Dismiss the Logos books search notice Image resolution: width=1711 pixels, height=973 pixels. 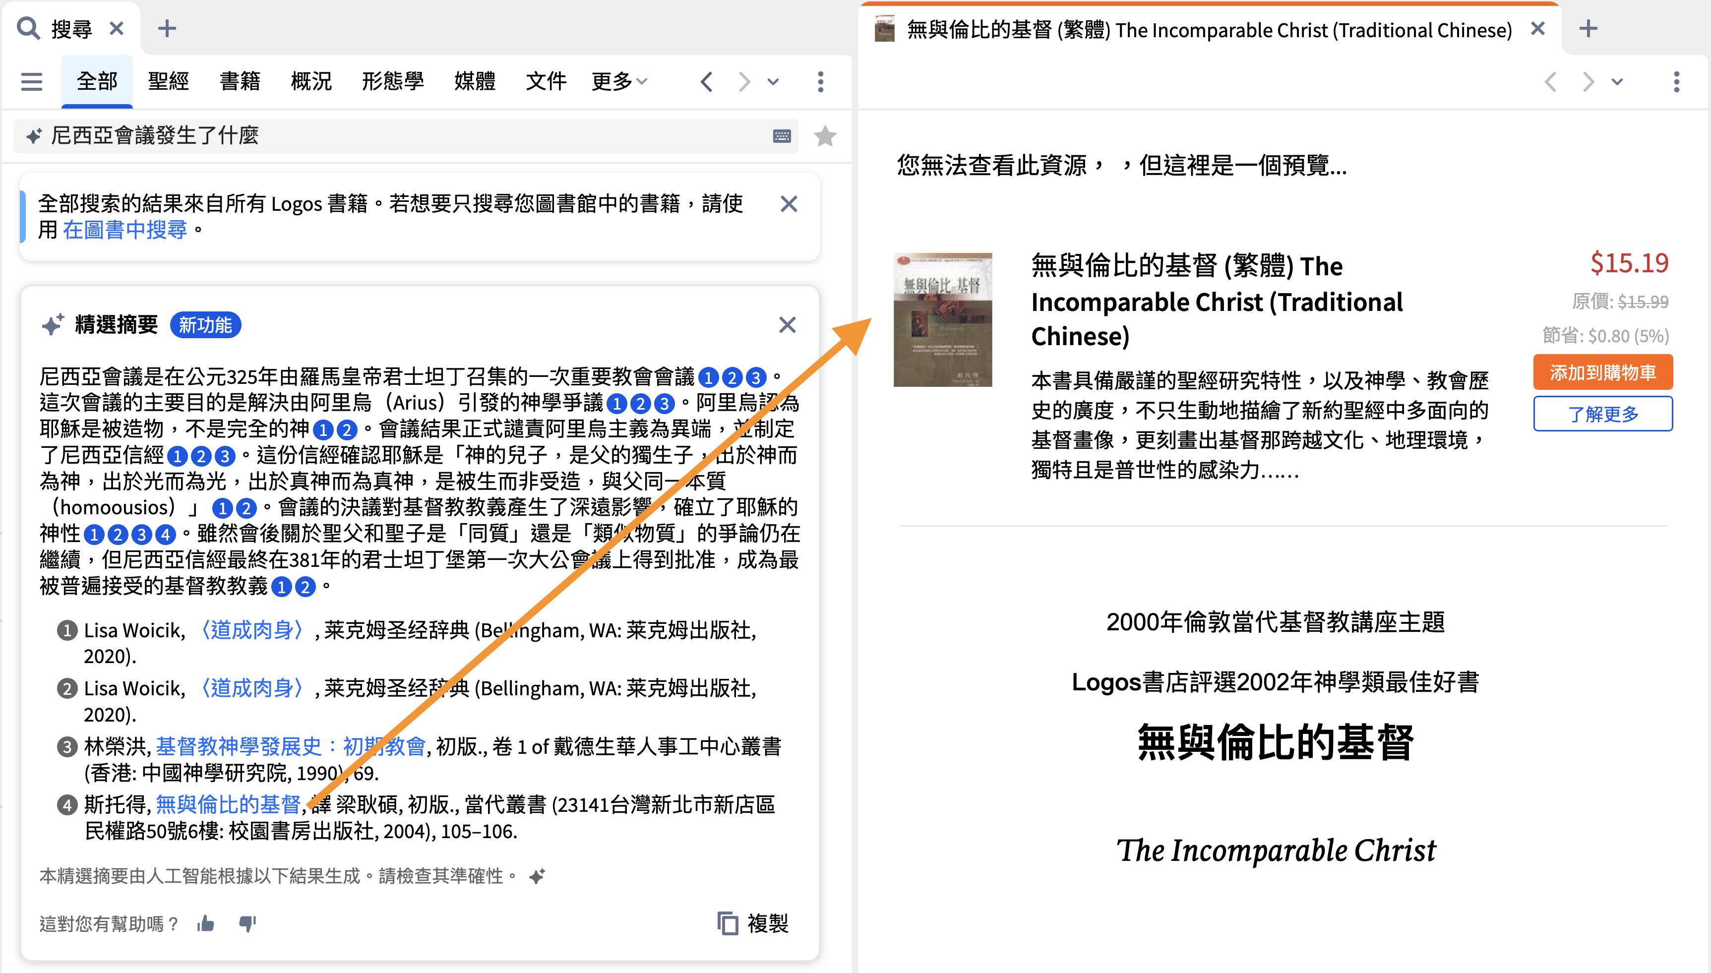click(x=789, y=204)
